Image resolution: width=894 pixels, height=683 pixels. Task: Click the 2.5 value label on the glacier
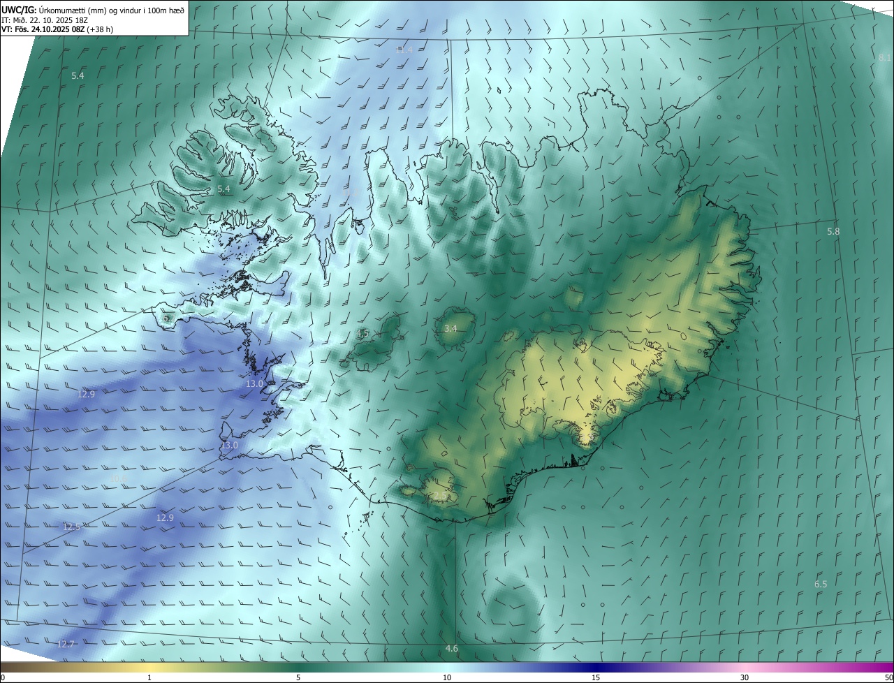[440, 496]
